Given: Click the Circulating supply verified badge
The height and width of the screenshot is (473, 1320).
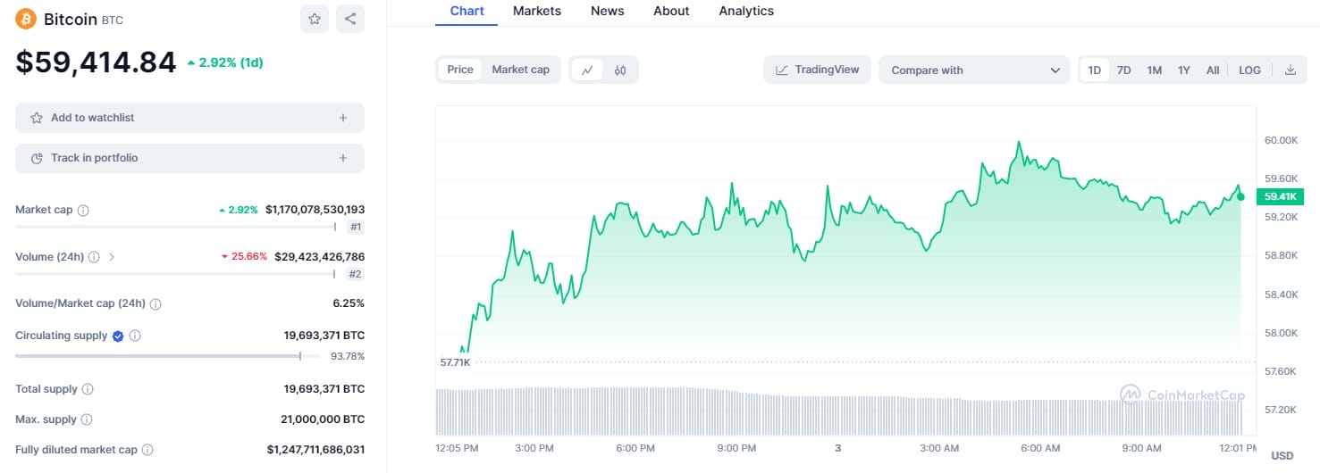Looking at the screenshot, I should (117, 336).
